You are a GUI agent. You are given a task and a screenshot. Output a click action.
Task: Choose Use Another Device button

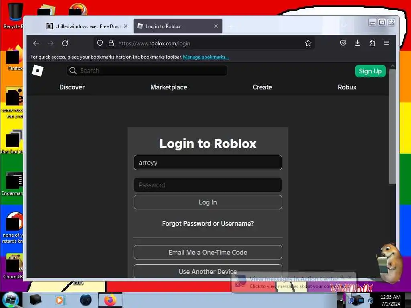(x=208, y=271)
